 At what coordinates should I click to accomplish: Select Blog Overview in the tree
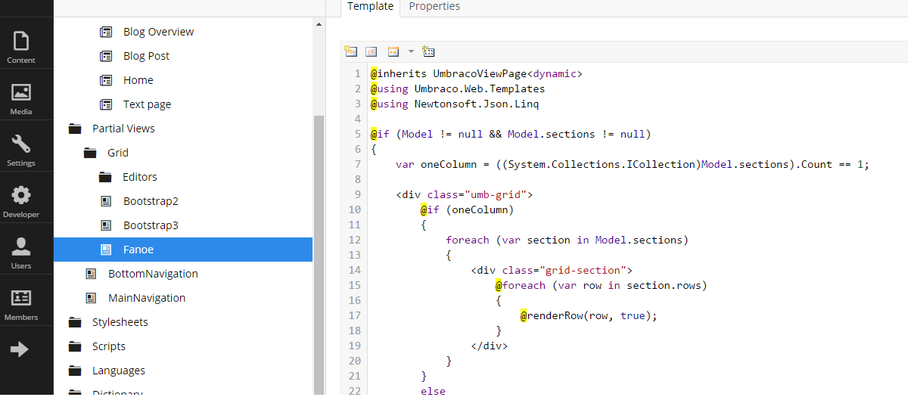[158, 32]
